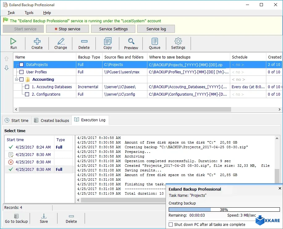283x229 pixels.
Task: Open the task Queue
Action: point(154,43)
